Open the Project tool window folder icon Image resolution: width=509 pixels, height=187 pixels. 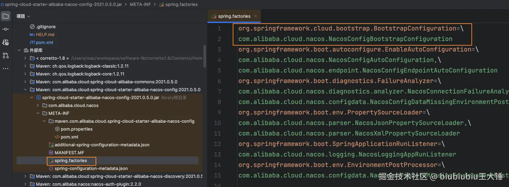coord(6,16)
